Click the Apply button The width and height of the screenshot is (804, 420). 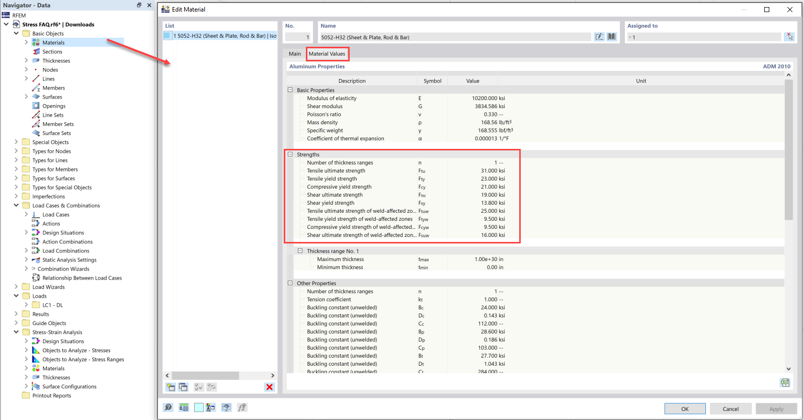776,409
